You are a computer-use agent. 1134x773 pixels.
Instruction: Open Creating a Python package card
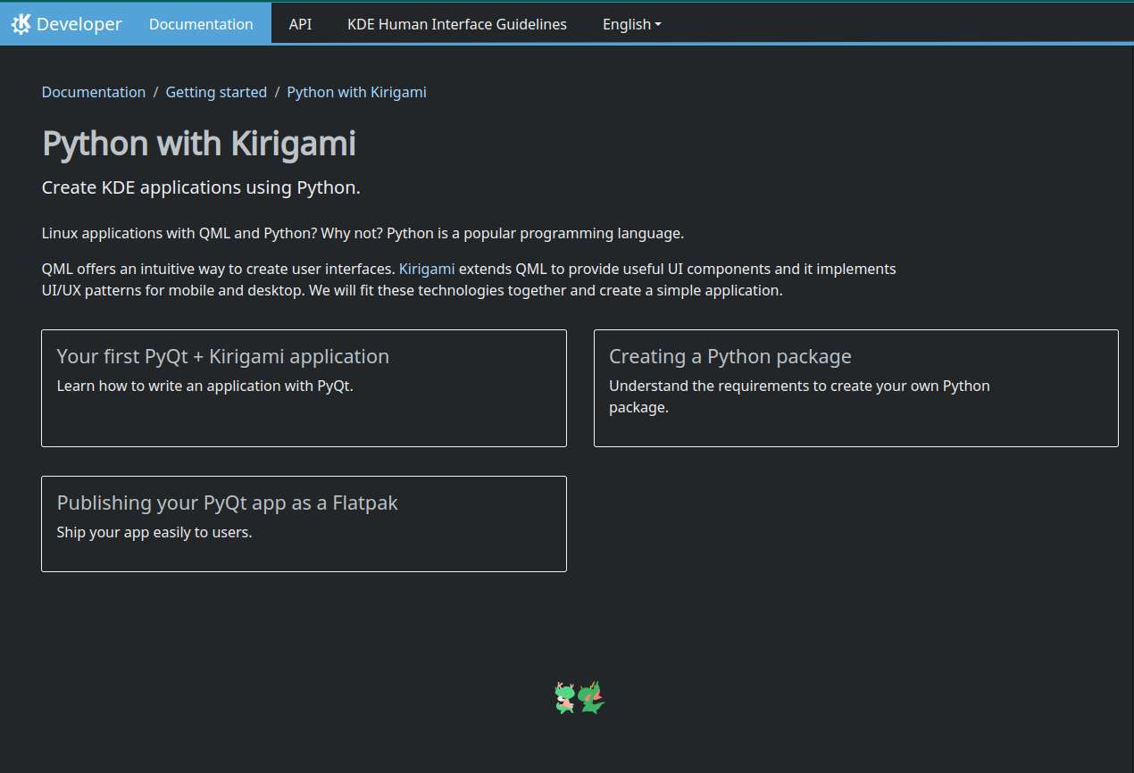[x=730, y=356]
